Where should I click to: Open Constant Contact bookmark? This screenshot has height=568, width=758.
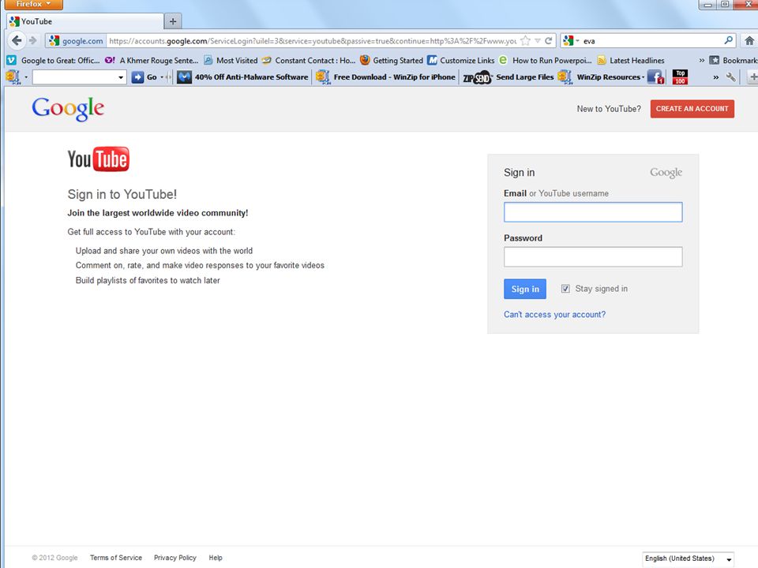click(309, 61)
